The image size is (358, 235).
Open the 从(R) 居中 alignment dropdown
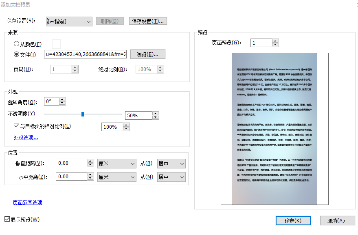[x=171, y=163]
